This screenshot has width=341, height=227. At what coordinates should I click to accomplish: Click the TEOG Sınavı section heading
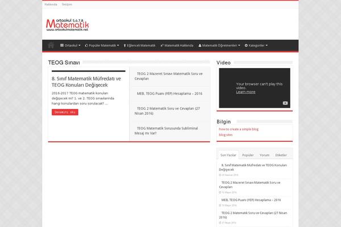(64, 62)
